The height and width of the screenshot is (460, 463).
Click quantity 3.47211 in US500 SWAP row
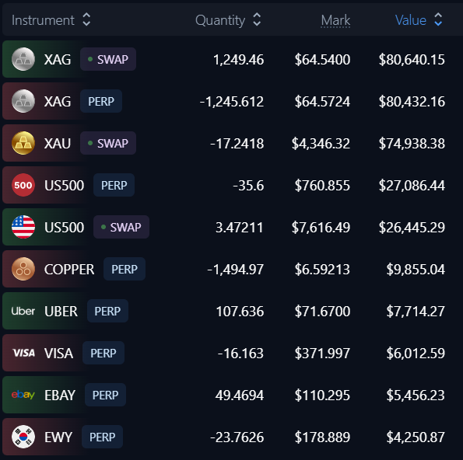240,228
